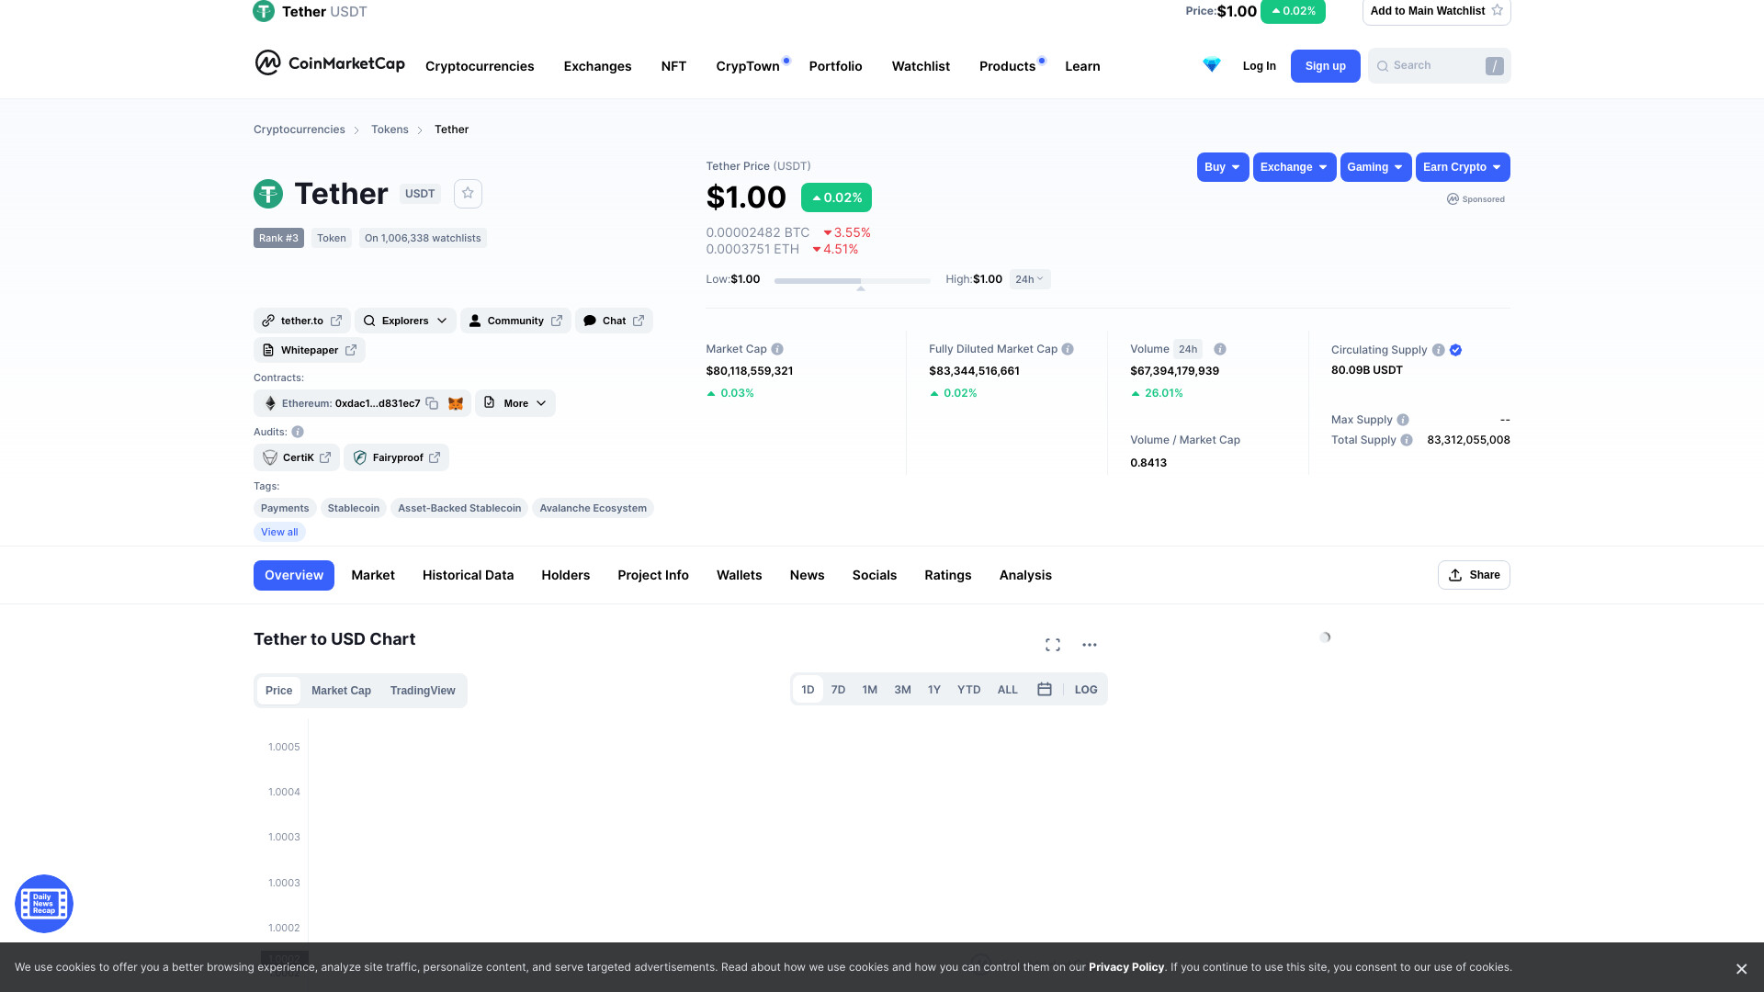1764x992 pixels.
Task: Change the 24h low/high range dropdown
Action: click(x=1030, y=279)
